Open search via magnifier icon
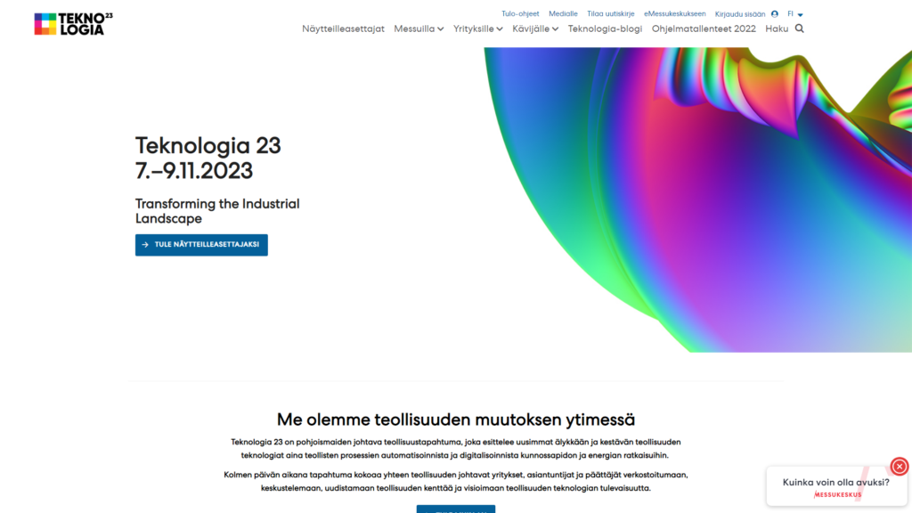Viewport: 912px width, 513px height. click(x=800, y=28)
